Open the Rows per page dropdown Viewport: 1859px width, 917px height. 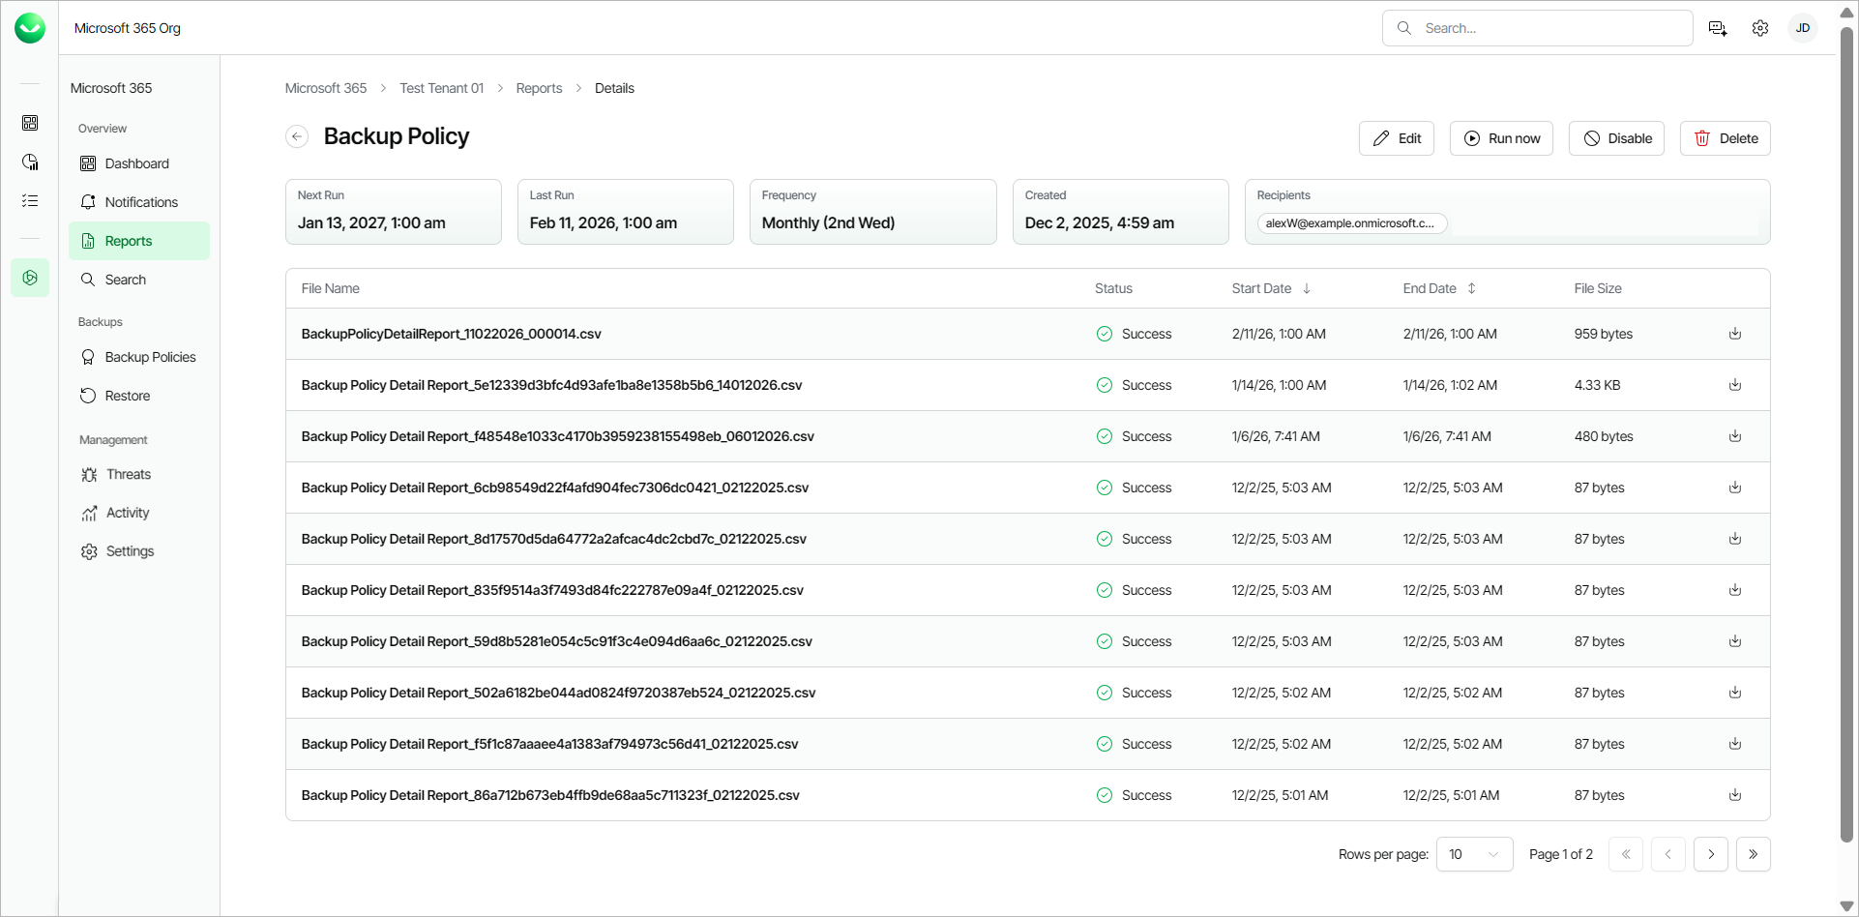(1473, 854)
